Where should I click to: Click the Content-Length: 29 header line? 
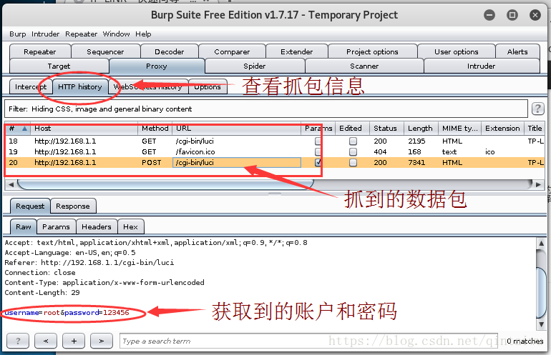coord(42,293)
